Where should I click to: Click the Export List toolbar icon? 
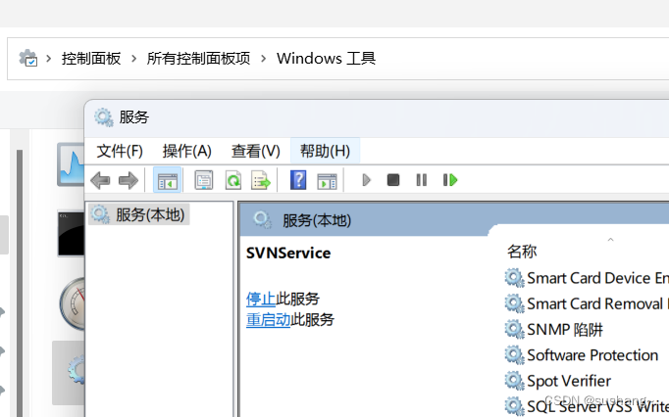261,180
